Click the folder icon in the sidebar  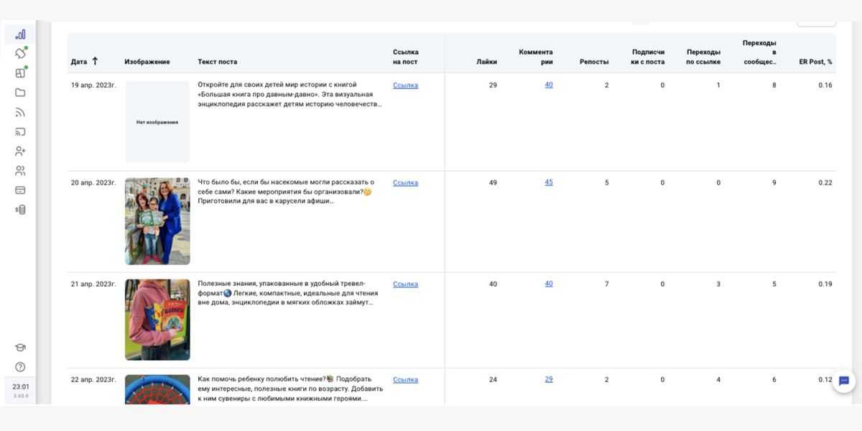20,93
